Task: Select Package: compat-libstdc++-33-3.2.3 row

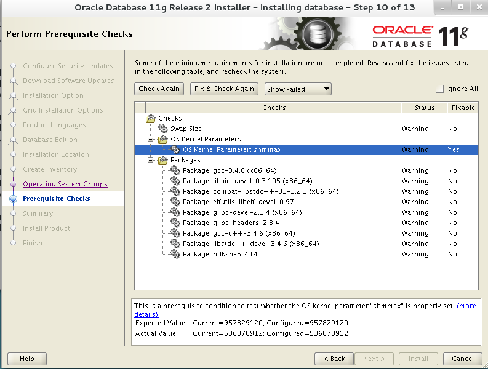Action: (306, 191)
